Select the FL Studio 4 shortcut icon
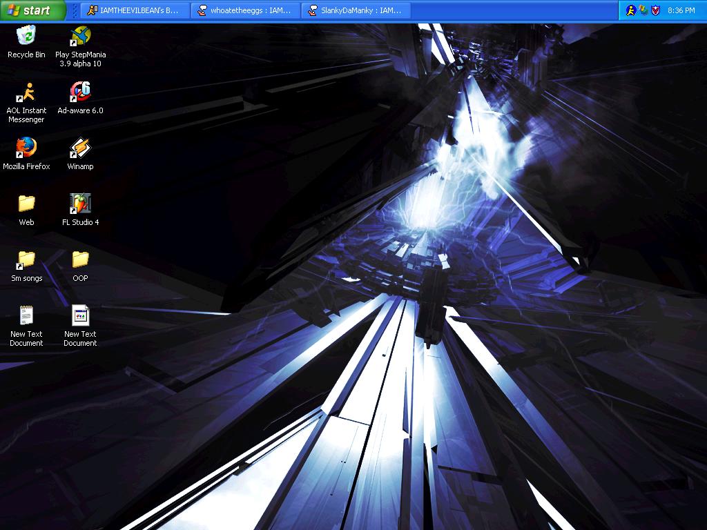This screenshot has width=707, height=530. [x=80, y=210]
